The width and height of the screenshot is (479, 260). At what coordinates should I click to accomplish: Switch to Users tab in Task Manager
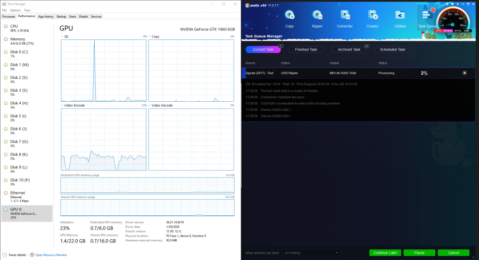pos(72,17)
